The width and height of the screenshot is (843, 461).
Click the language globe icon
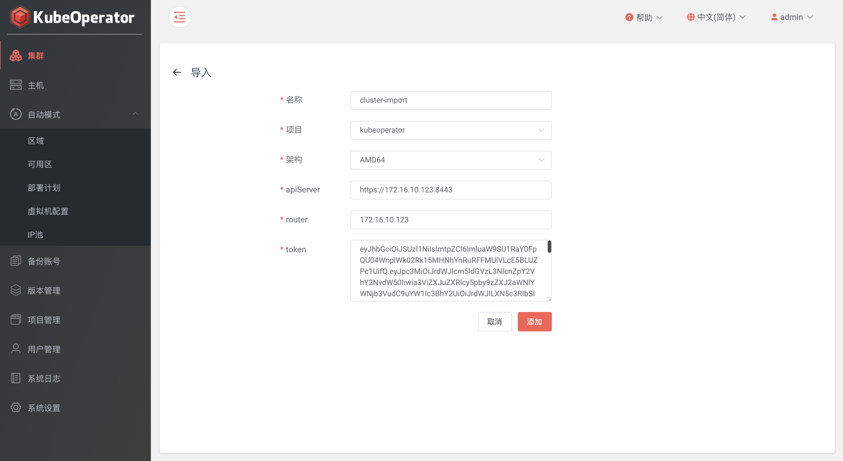(x=690, y=17)
